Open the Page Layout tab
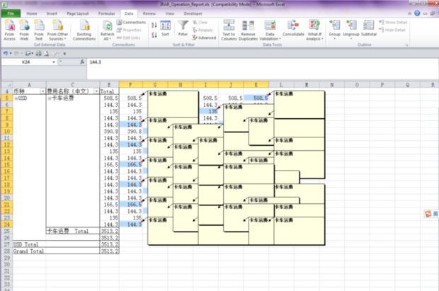 coord(79,13)
